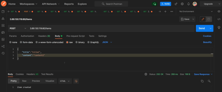Open the Flows sidebar icon
Screen dimensions: 222x92
point(3,46)
